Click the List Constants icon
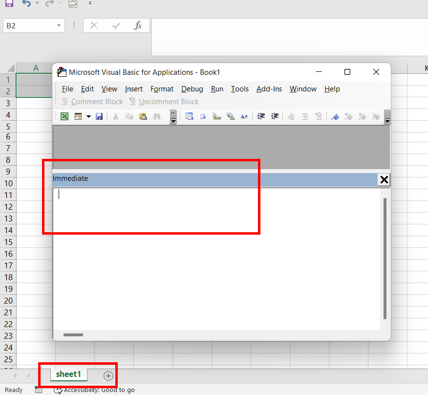This screenshot has width=428, height=395. pyautogui.click(x=203, y=117)
